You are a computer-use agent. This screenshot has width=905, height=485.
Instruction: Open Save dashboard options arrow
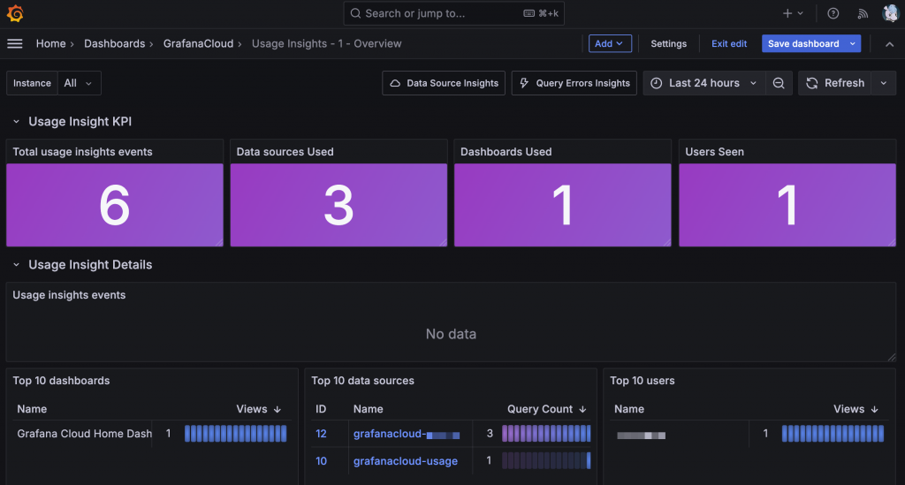(853, 43)
